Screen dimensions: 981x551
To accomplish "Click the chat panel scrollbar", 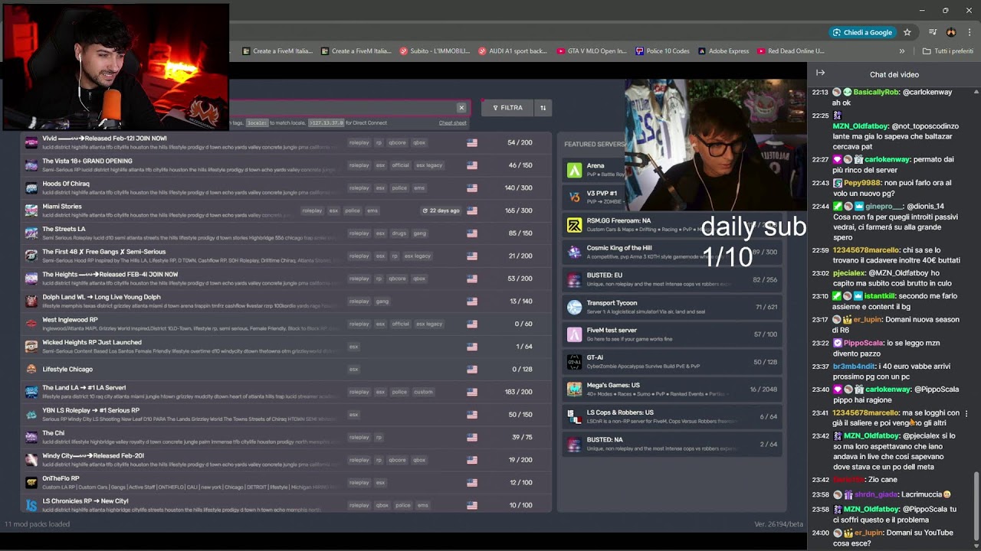I will (x=976, y=505).
